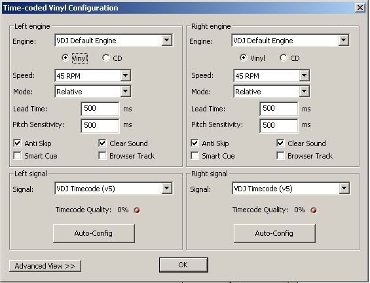Expand the Advanced View panel
The image size is (370, 283).
45,266
